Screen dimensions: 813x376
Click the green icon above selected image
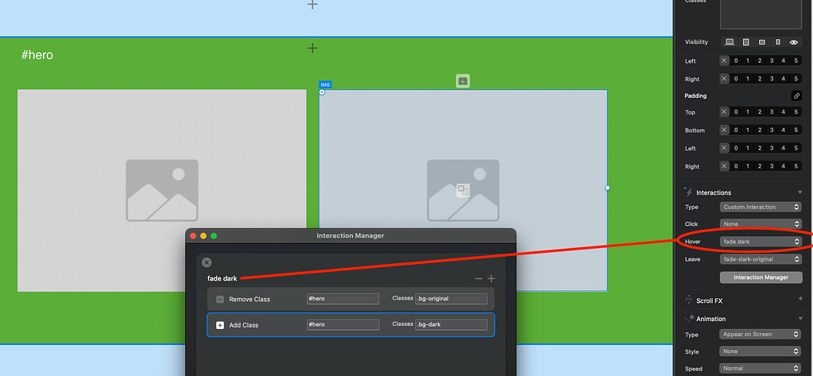(463, 81)
